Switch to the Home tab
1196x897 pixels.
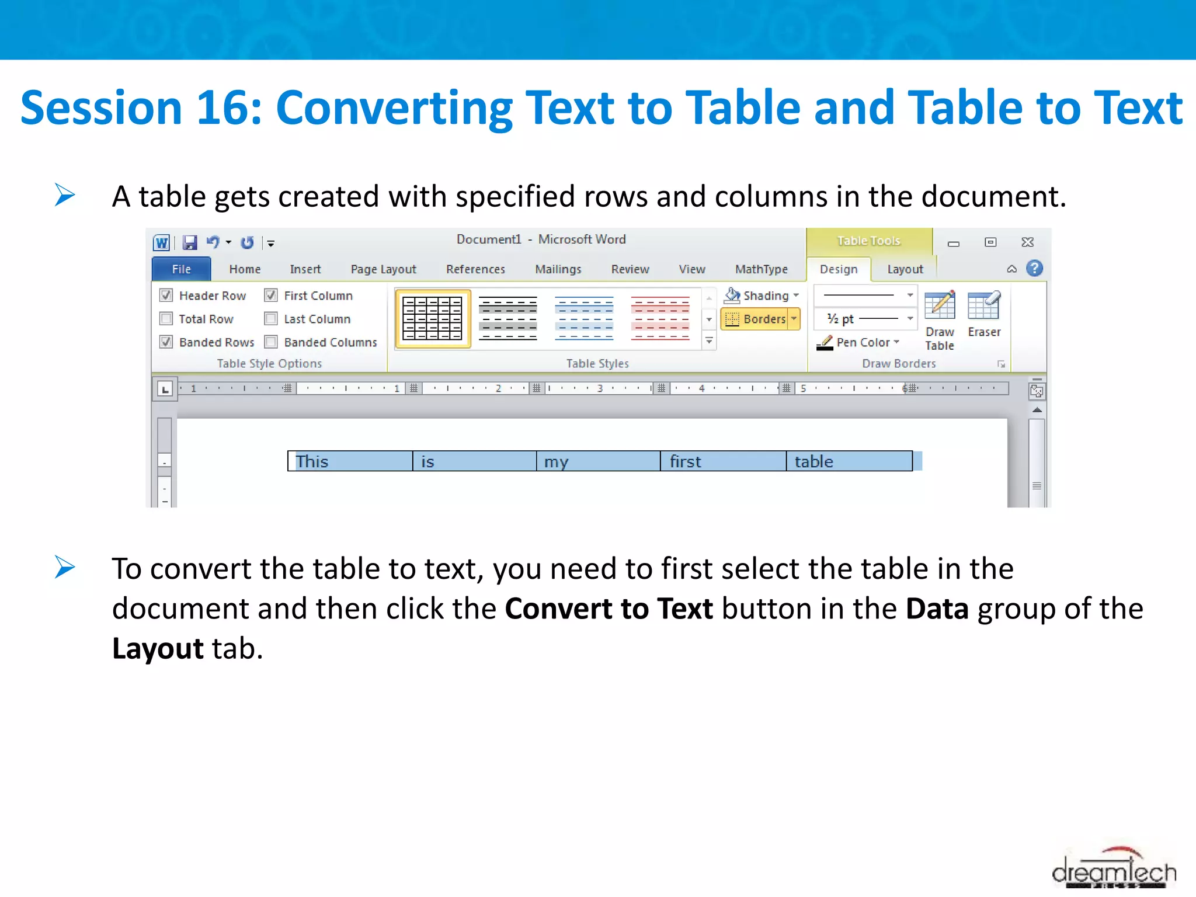point(245,269)
